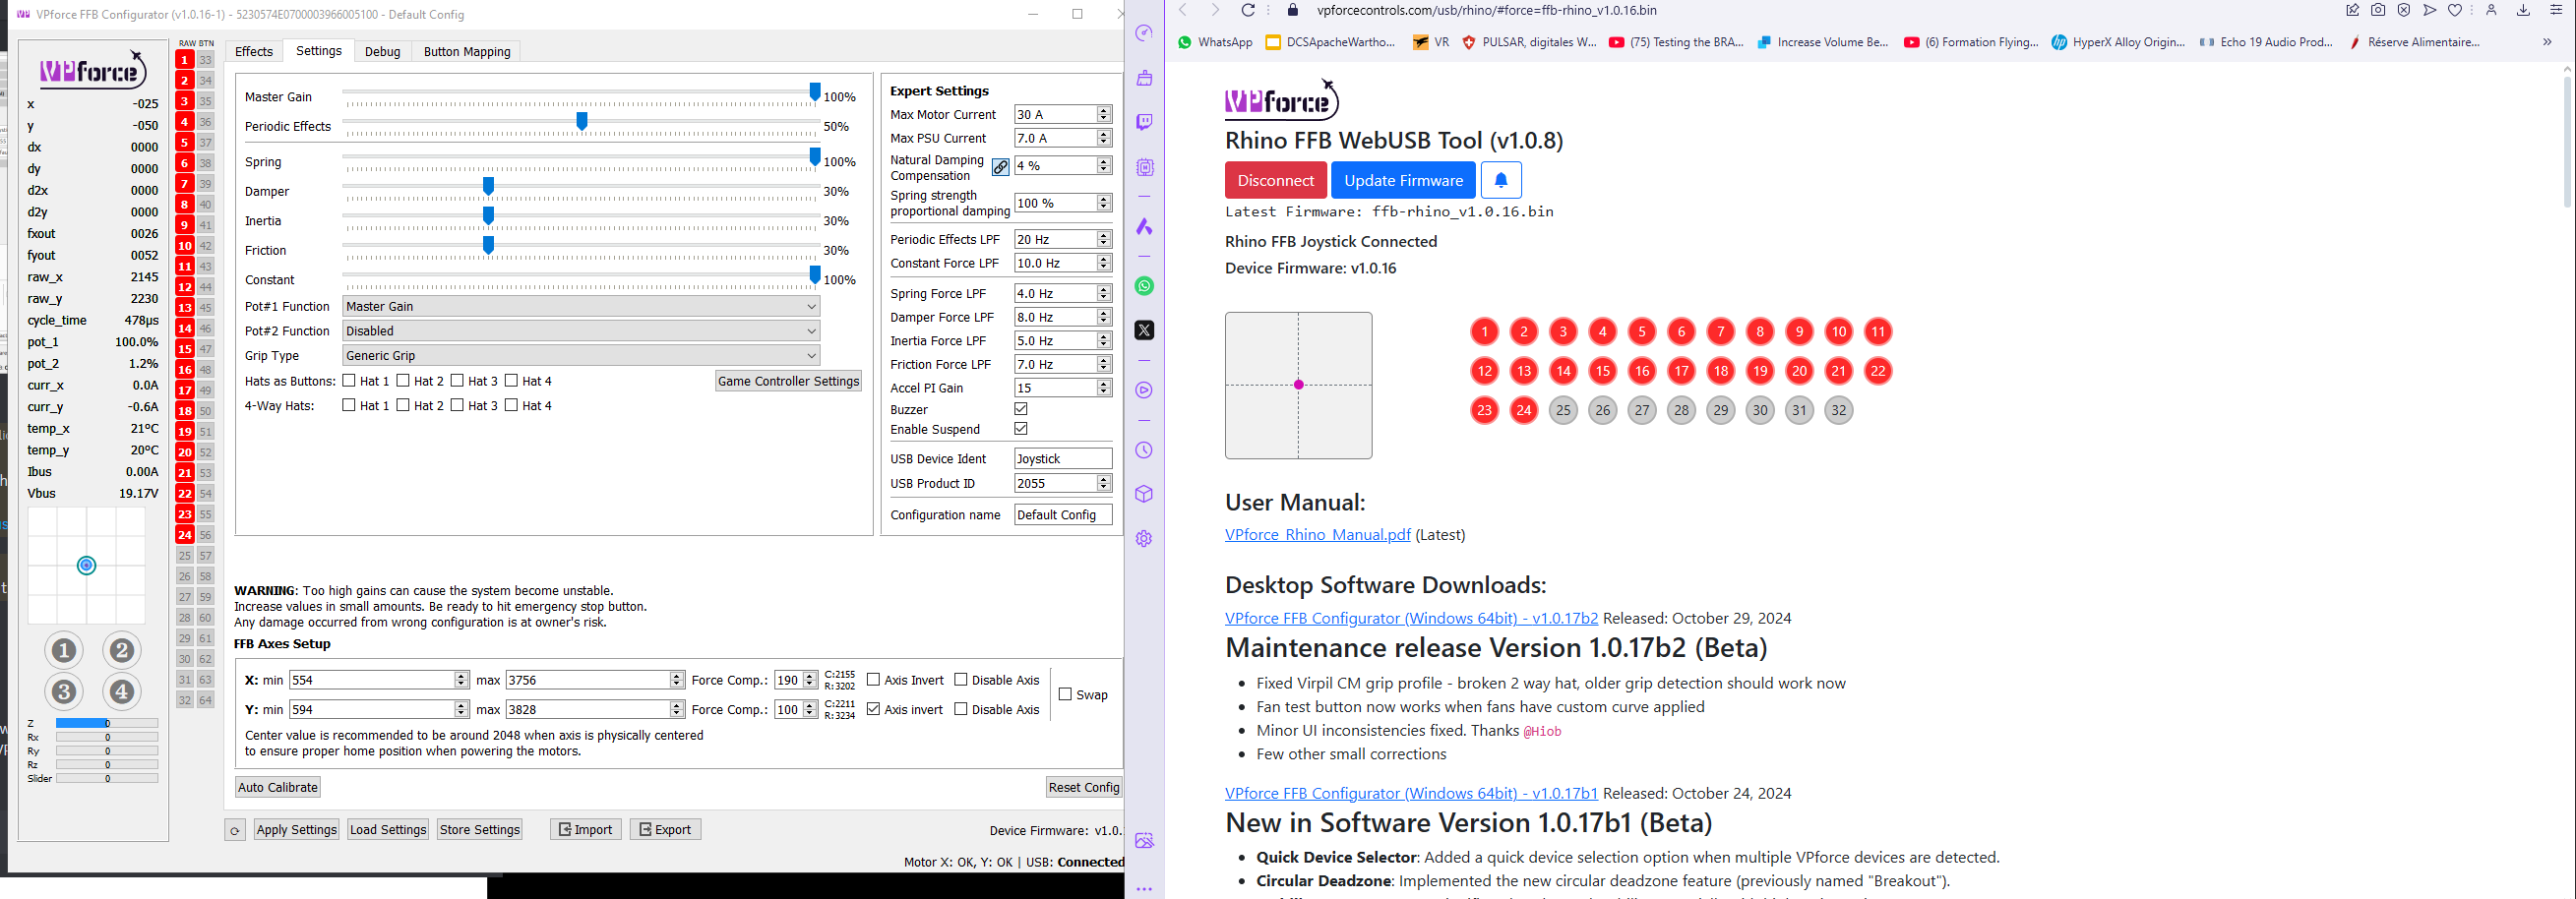Click the Store Settings button
The width and height of the screenshot is (2576, 899).
(x=480, y=830)
